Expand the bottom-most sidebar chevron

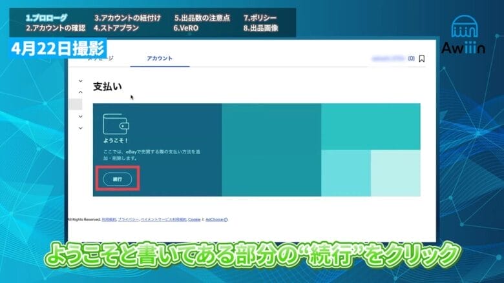pyautogui.click(x=81, y=128)
